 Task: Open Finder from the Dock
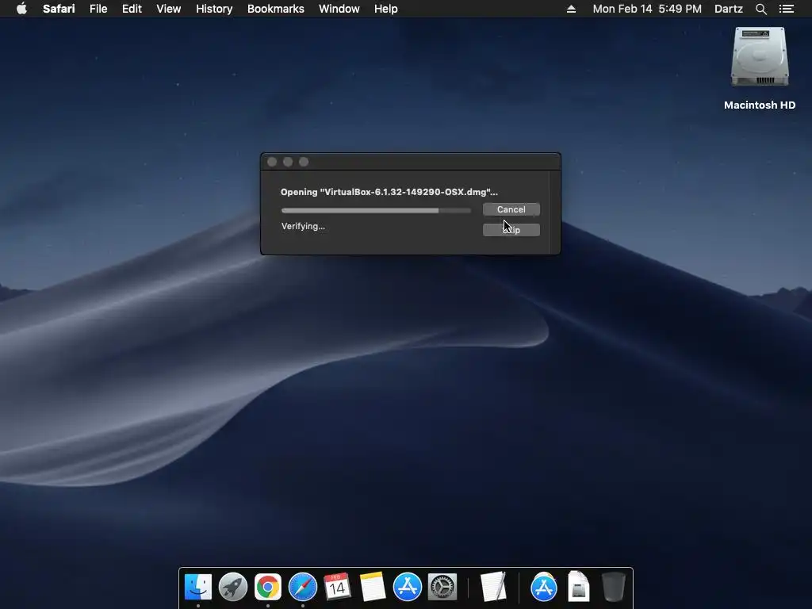pos(197,587)
